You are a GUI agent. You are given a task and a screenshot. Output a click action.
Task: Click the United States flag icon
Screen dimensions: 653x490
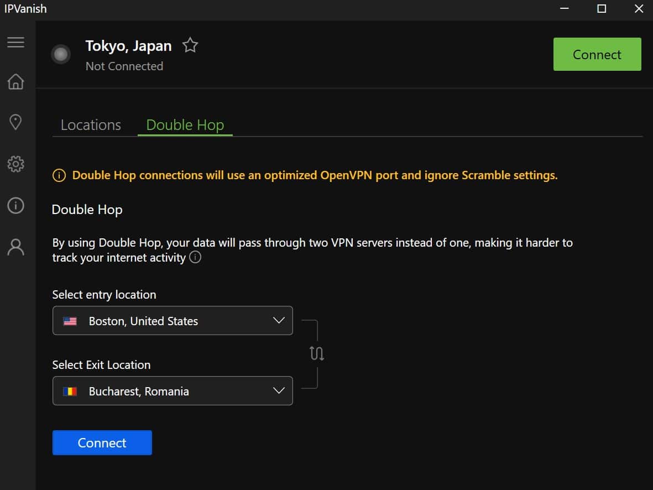click(x=70, y=321)
